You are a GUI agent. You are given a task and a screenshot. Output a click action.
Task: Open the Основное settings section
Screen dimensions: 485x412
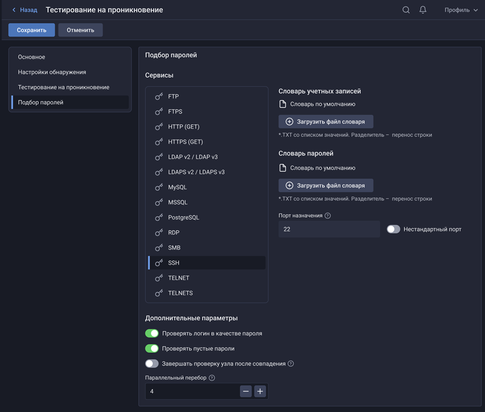point(32,57)
